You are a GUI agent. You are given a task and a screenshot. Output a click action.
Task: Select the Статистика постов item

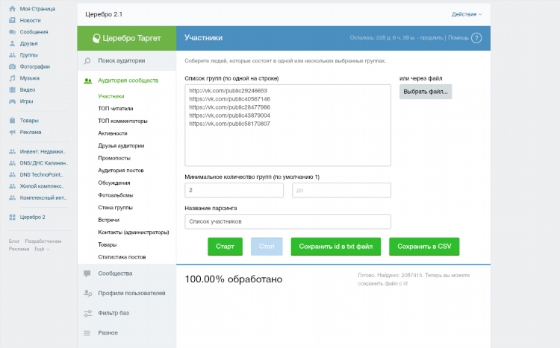(x=122, y=257)
